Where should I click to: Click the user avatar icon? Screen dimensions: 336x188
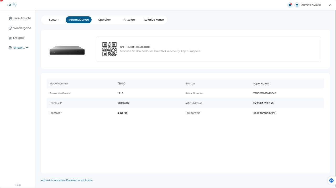tap(297, 5)
